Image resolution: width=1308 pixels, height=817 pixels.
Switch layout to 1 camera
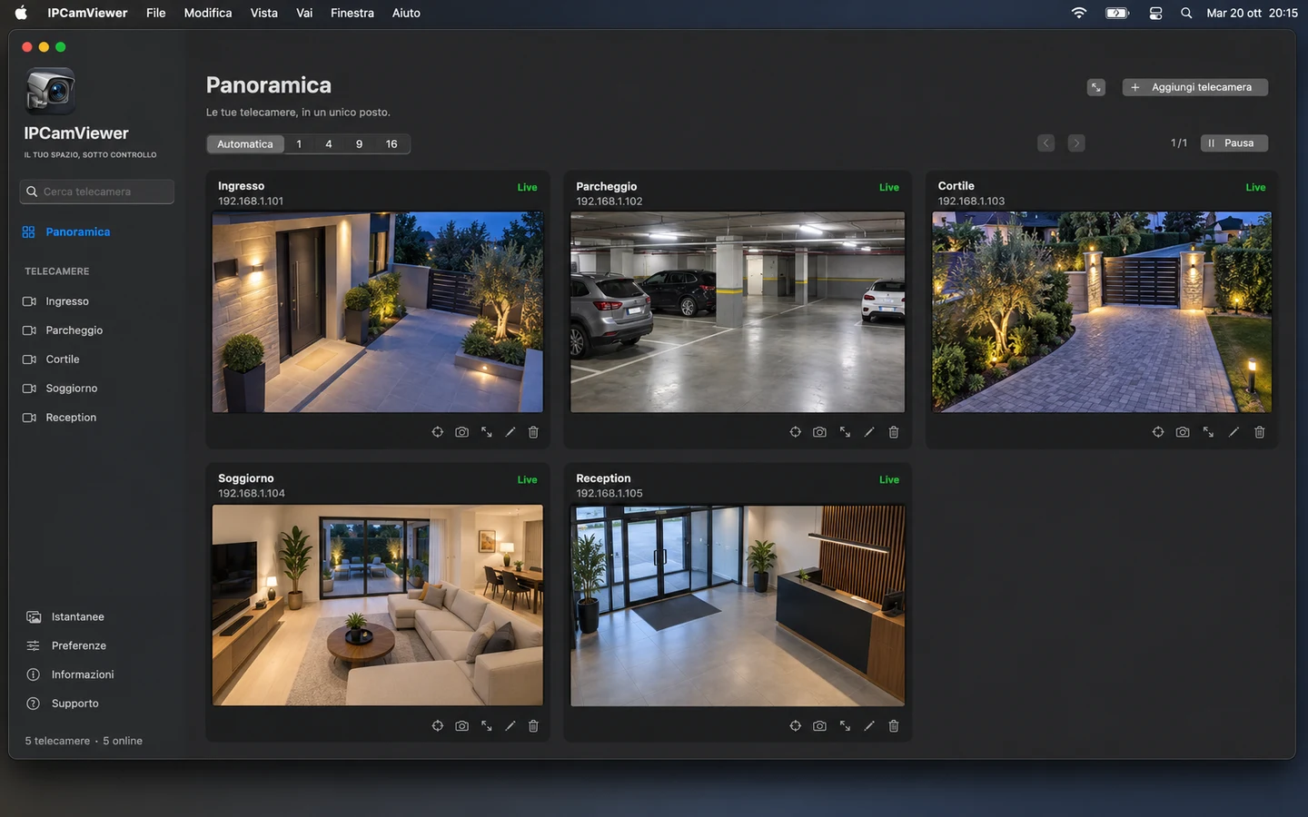[x=299, y=143]
